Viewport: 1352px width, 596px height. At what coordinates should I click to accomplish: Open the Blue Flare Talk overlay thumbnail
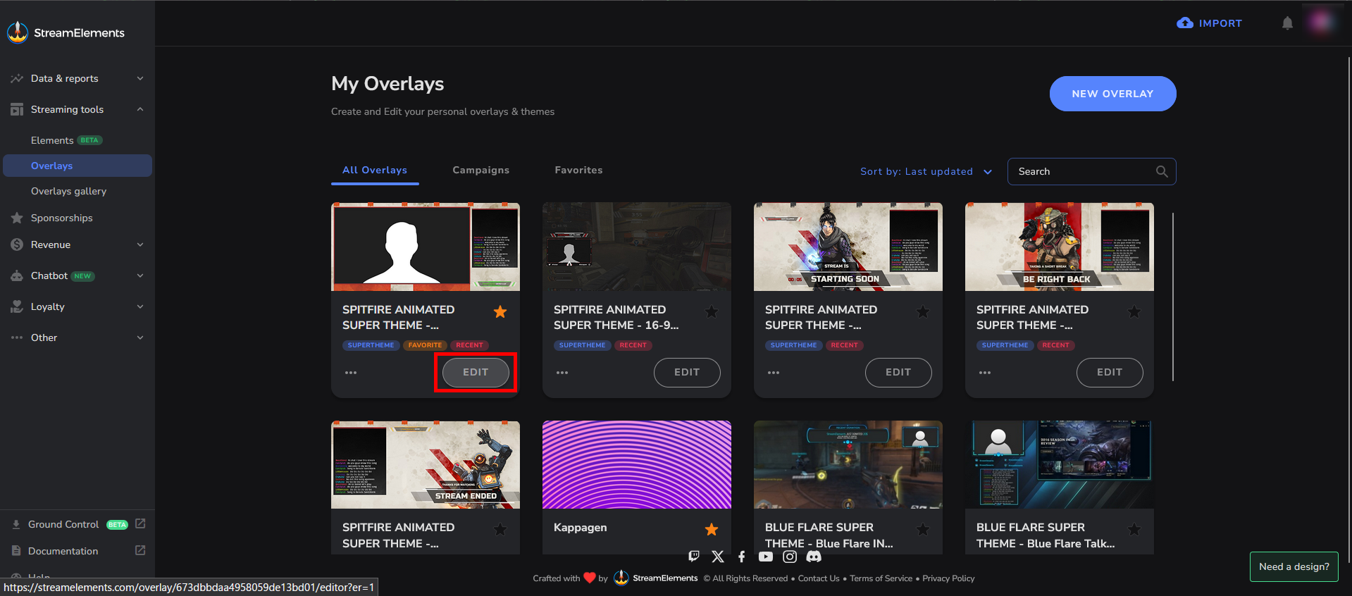click(1060, 465)
